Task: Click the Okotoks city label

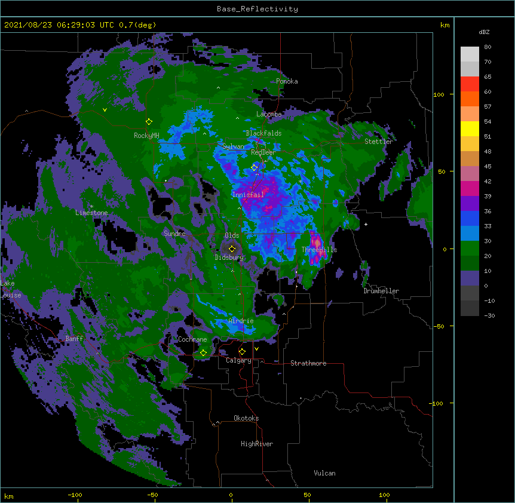Action: pos(246,418)
